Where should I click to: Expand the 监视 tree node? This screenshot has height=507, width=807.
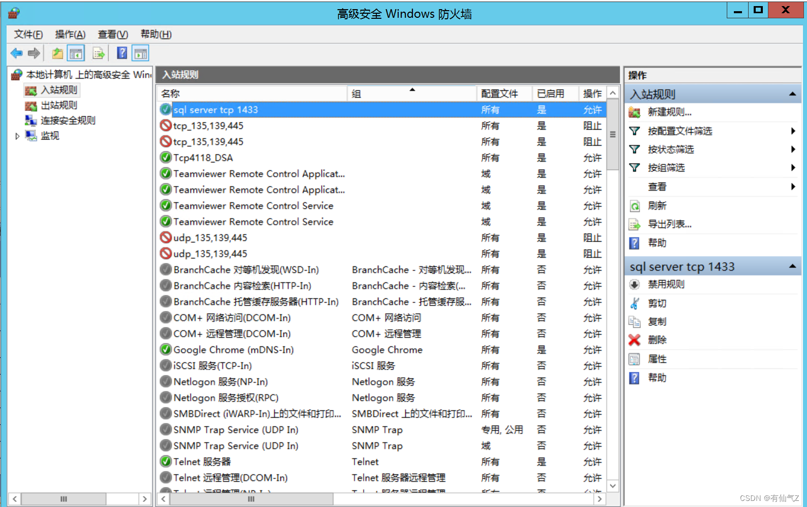[17, 136]
